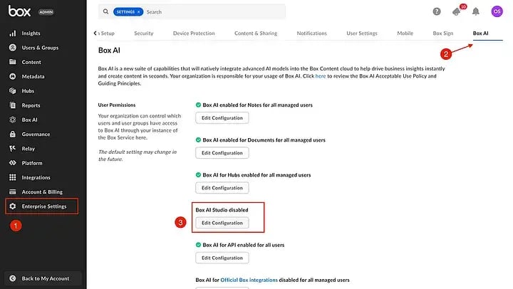The height and width of the screenshot is (289, 513).
Task: Switch to the User Settings tab
Action: [x=362, y=33]
